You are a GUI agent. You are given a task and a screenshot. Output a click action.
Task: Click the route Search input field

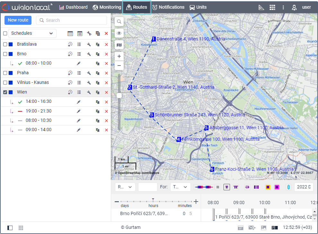pyautogui.click(x=71, y=20)
